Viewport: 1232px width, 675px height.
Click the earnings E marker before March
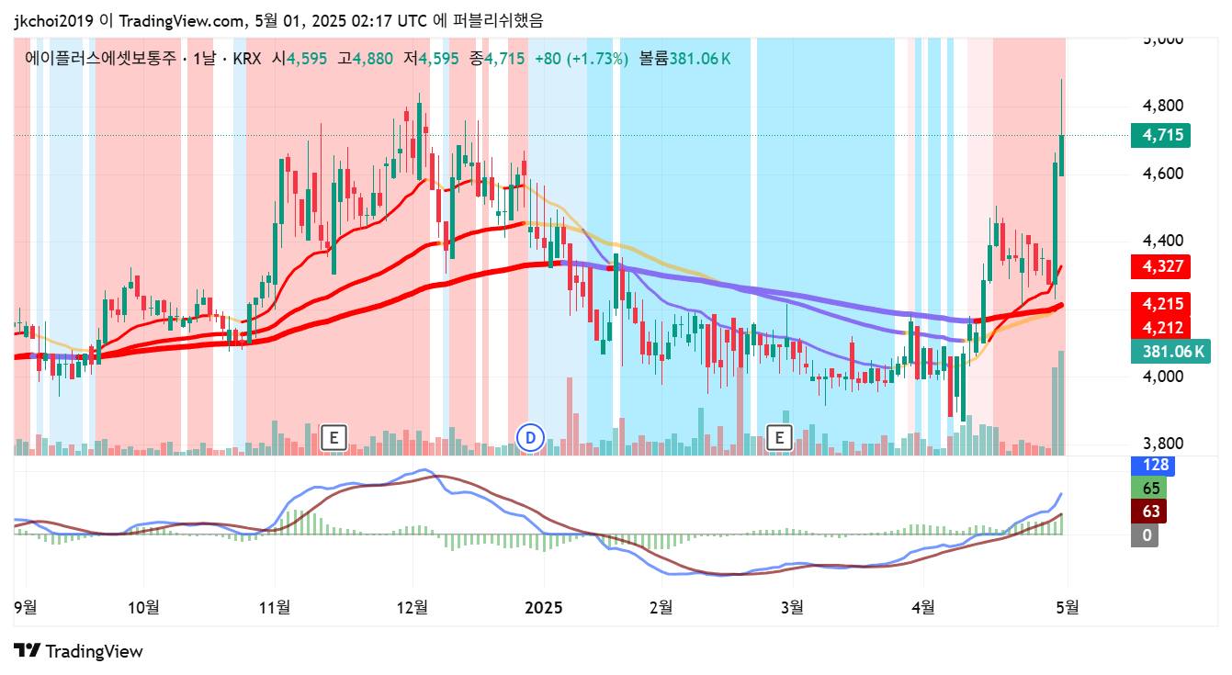(779, 438)
